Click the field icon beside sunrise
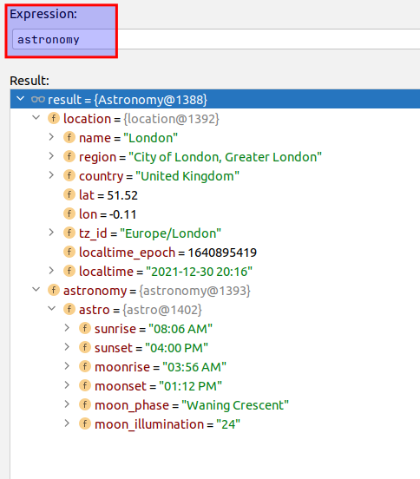 pos(85,328)
